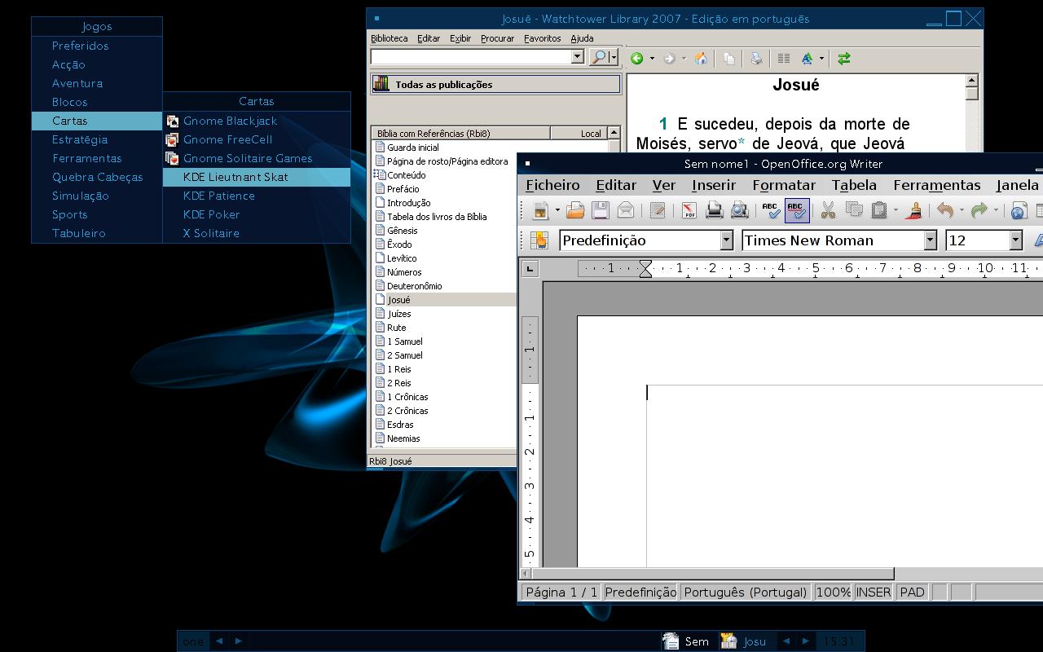Open the Formatar menu in Writer
Viewport: 1043px width, 652px height.
[784, 185]
